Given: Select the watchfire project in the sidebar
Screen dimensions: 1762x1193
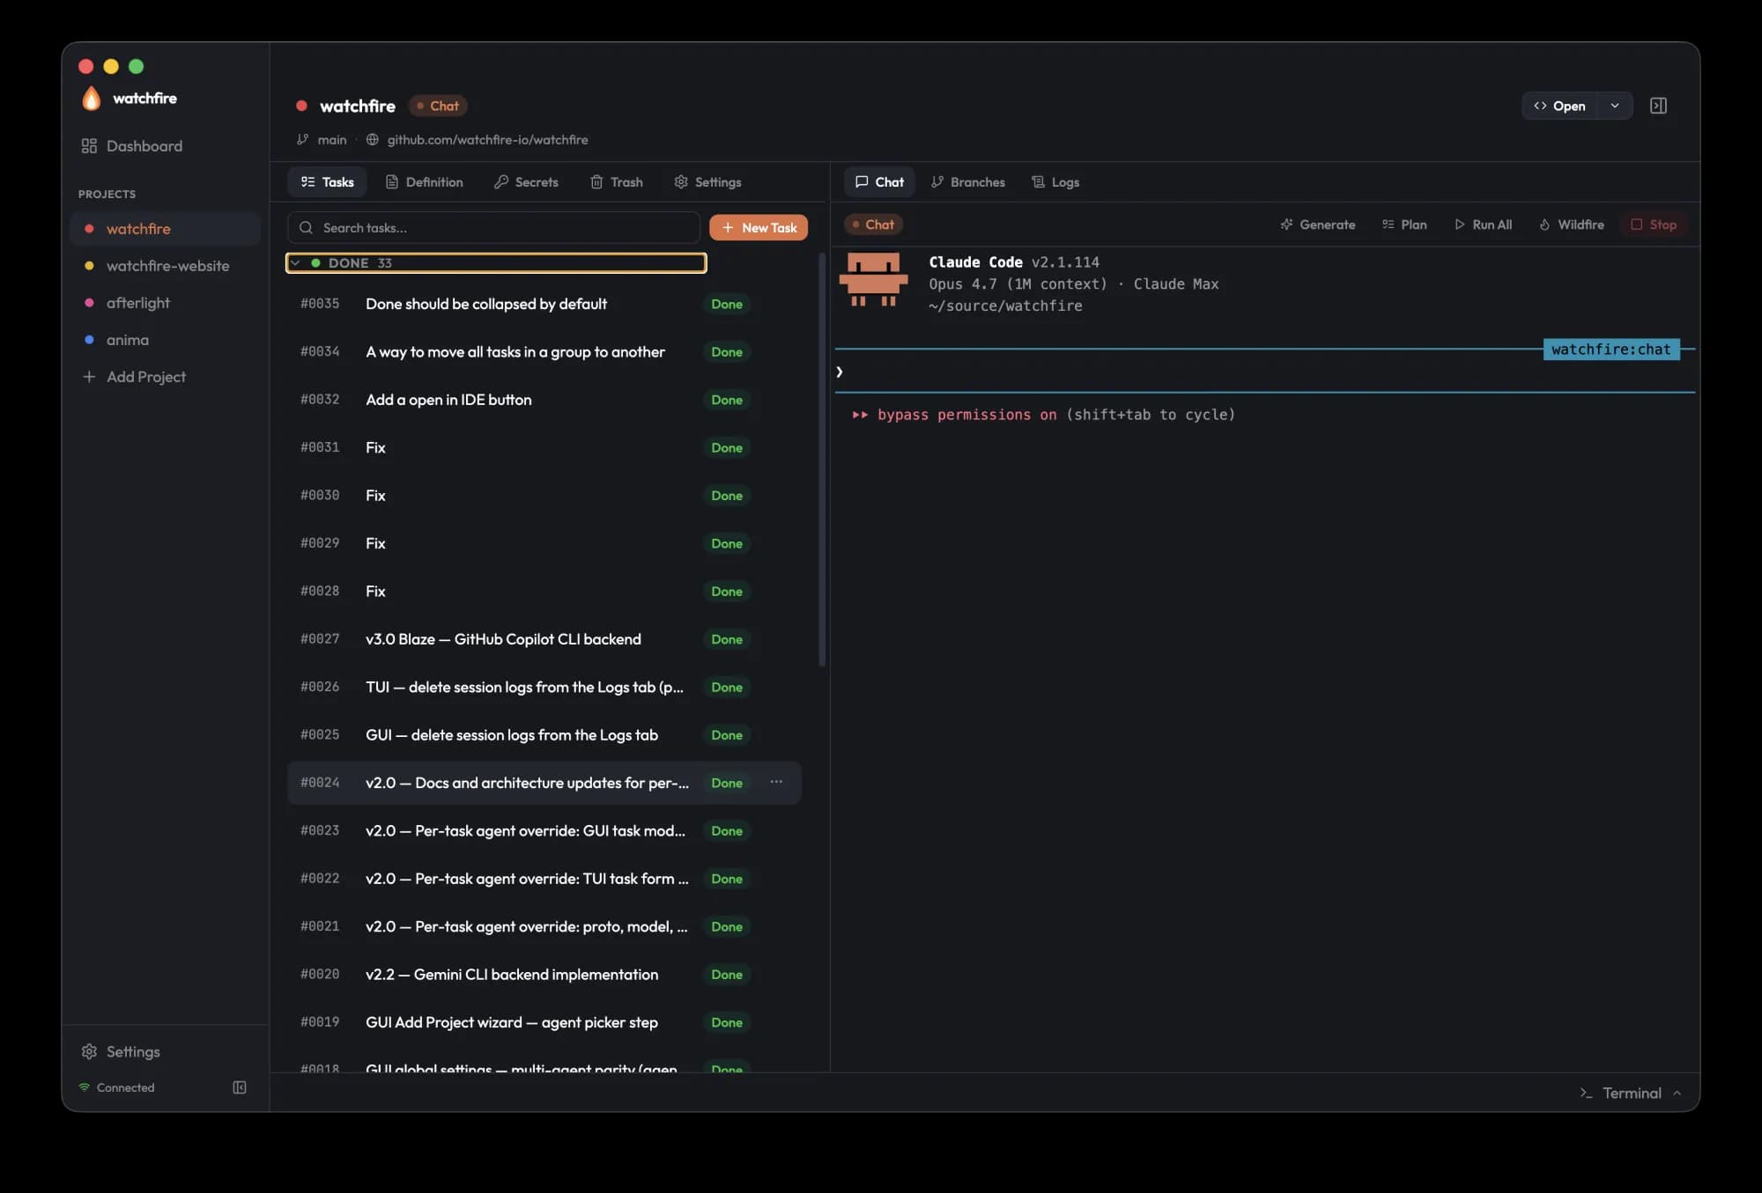Looking at the screenshot, I should 165,229.
